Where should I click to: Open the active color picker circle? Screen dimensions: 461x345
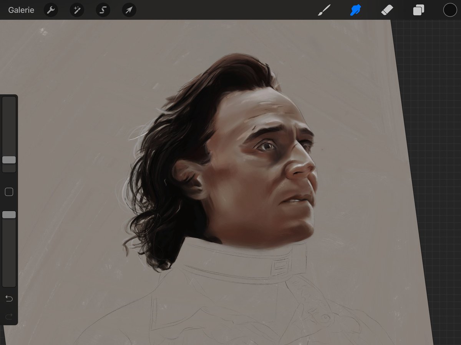coord(450,10)
